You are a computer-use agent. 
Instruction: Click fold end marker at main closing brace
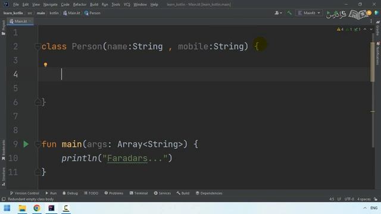(38, 172)
